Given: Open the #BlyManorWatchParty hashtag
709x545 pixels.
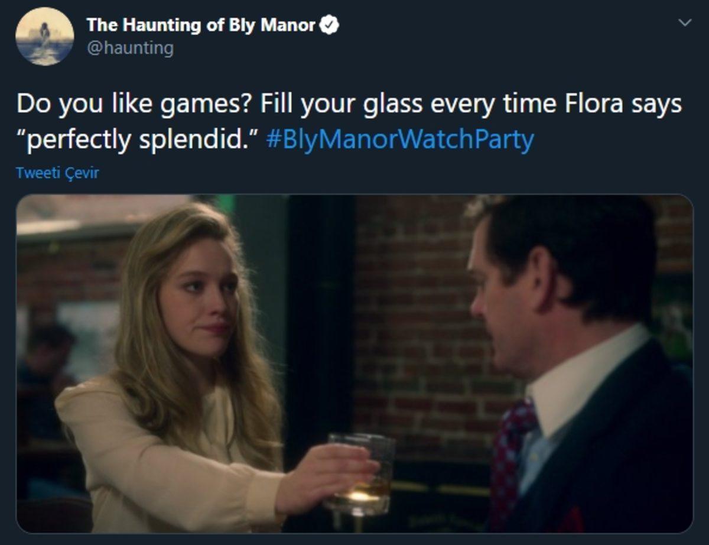Looking at the screenshot, I should (401, 140).
